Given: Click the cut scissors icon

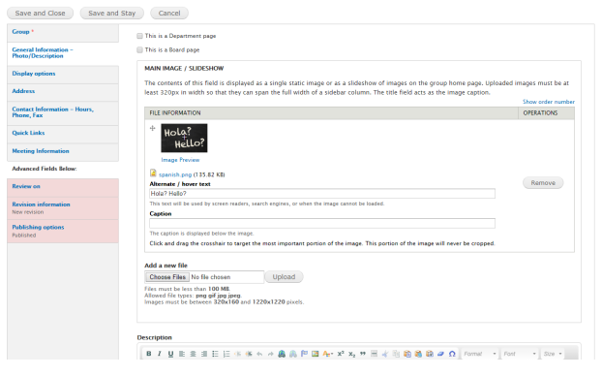Looking at the screenshot, I should [x=385, y=354].
